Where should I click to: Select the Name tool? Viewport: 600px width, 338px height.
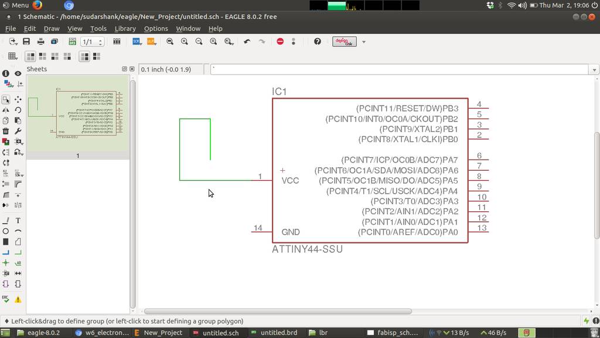click(6, 174)
